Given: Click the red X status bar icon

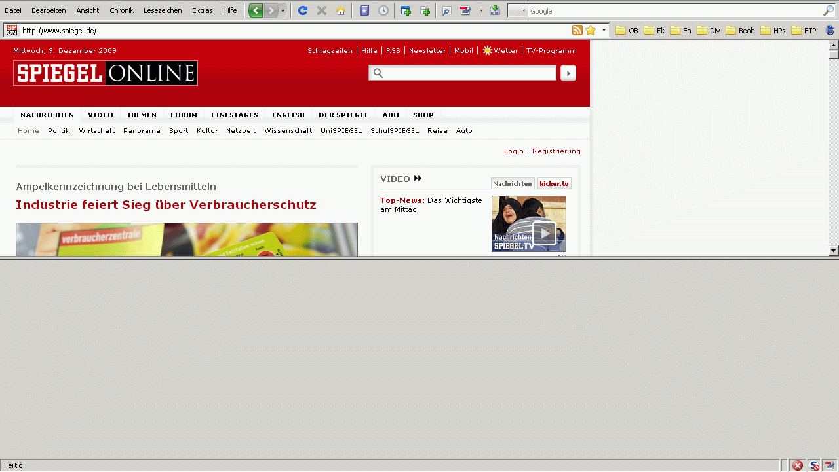Looking at the screenshot, I should point(798,465).
